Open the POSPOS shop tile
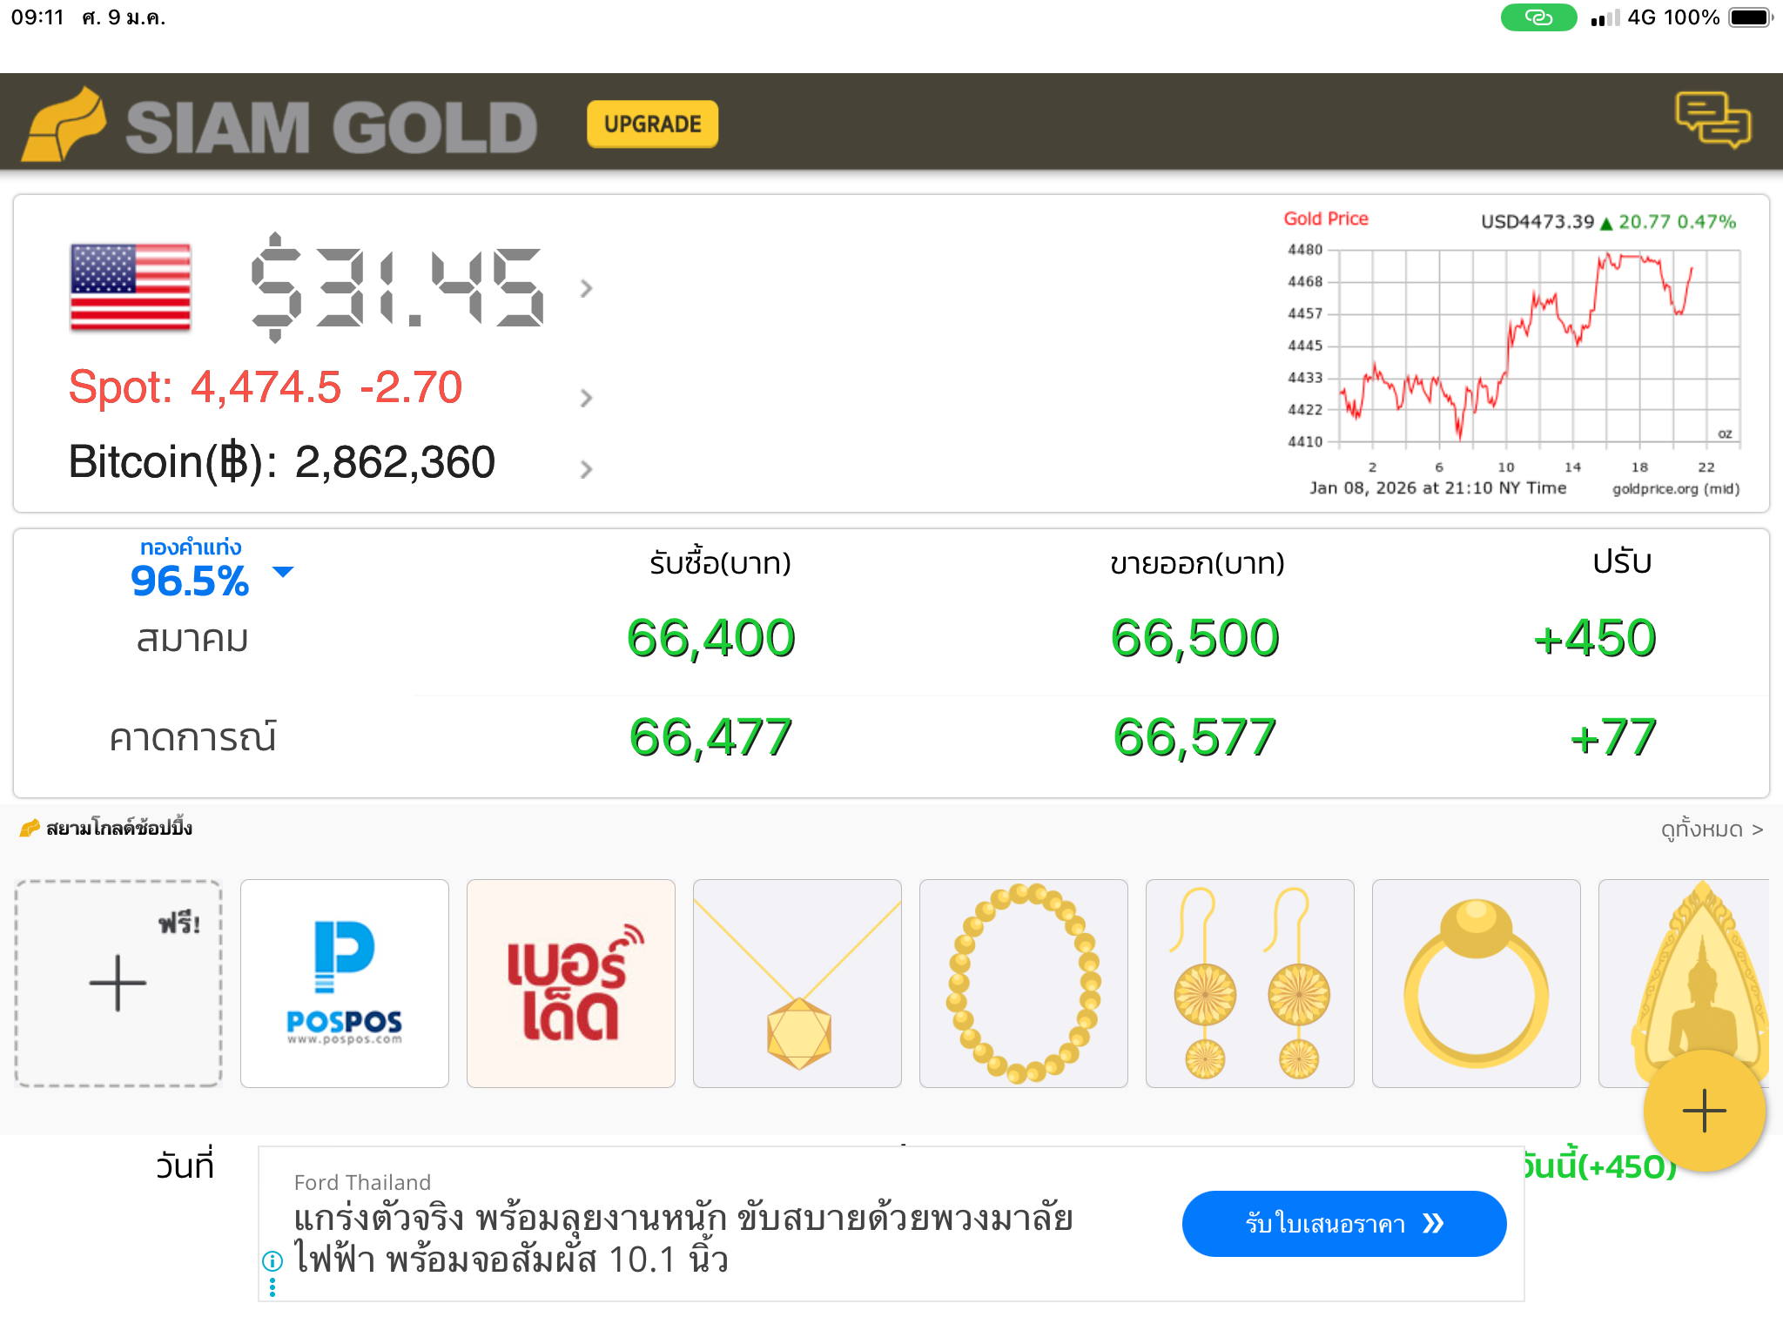 pyautogui.click(x=345, y=984)
